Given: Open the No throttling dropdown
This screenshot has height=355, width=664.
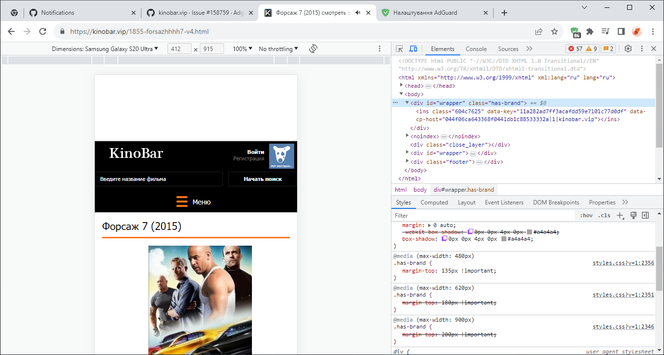Looking at the screenshot, I should click(277, 49).
